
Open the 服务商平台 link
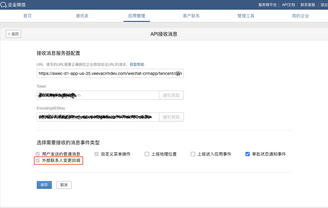(267, 5)
